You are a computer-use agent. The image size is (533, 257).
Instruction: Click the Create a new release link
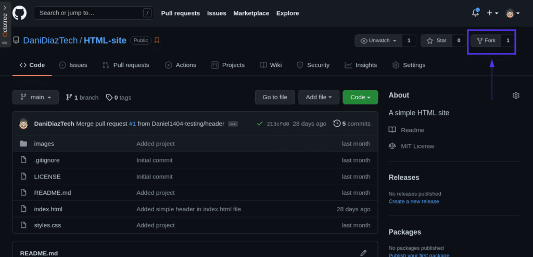click(413, 201)
